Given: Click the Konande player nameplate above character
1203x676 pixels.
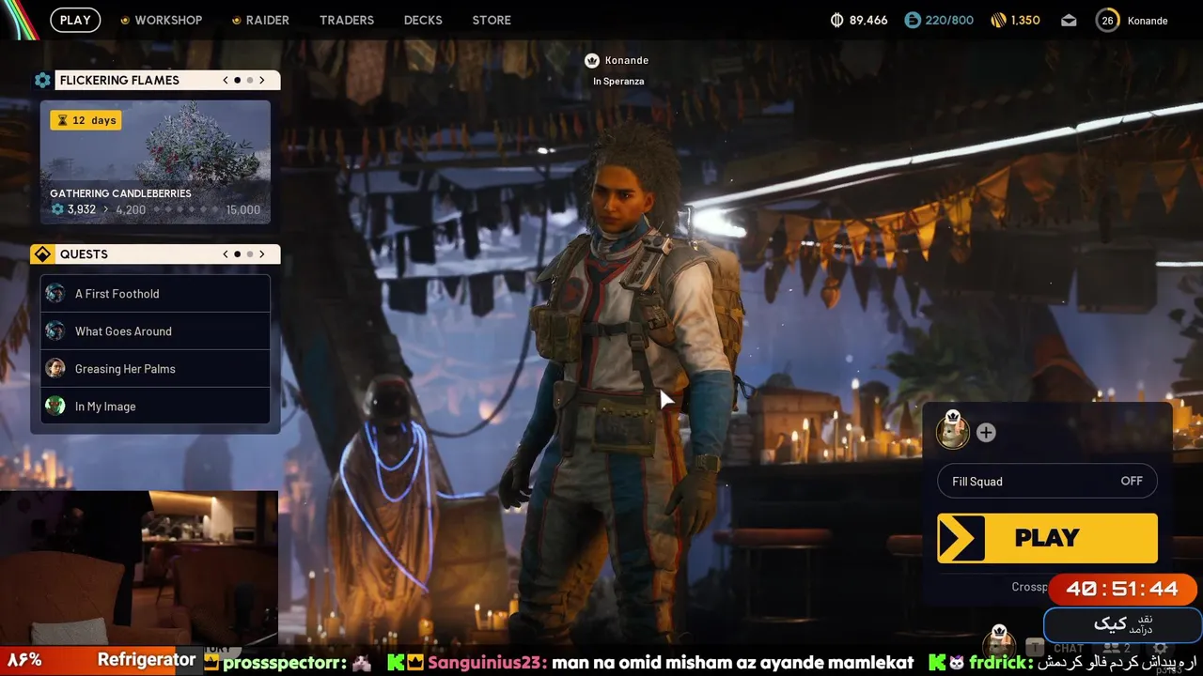Looking at the screenshot, I should click(627, 60).
